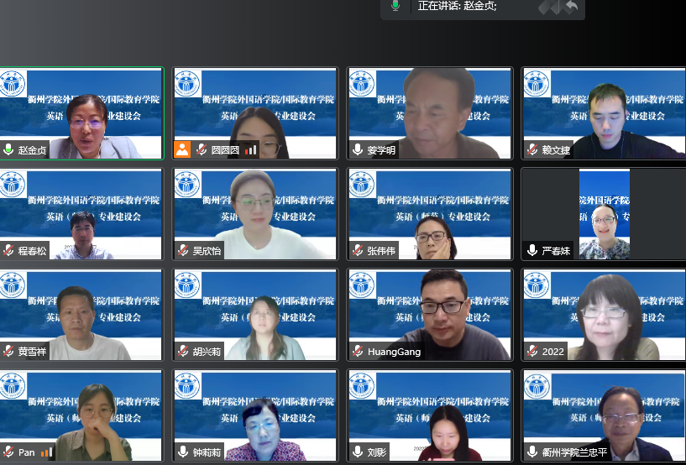This screenshot has width=686, height=465.
Task: Open Pan's video tile
Action: tap(81, 415)
